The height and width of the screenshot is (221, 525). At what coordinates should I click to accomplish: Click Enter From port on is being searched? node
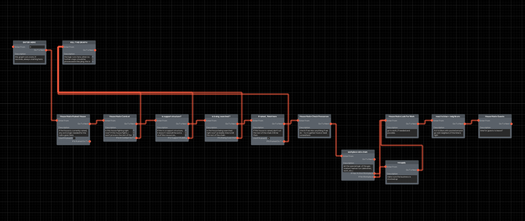205,121
